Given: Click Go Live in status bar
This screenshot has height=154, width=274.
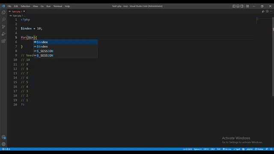Looking at the screenshot, I should pyautogui.click(x=227, y=149).
